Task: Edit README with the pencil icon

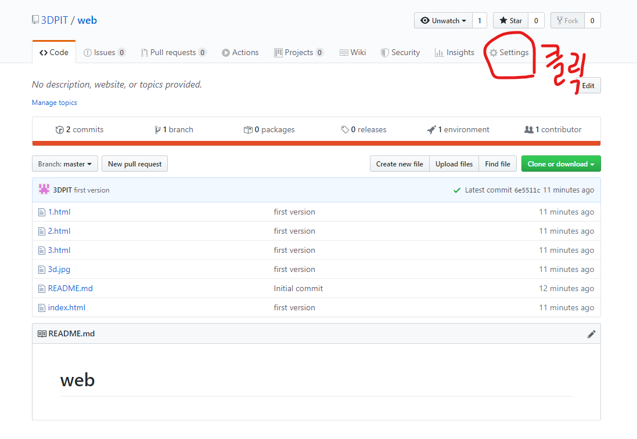Action: (592, 334)
